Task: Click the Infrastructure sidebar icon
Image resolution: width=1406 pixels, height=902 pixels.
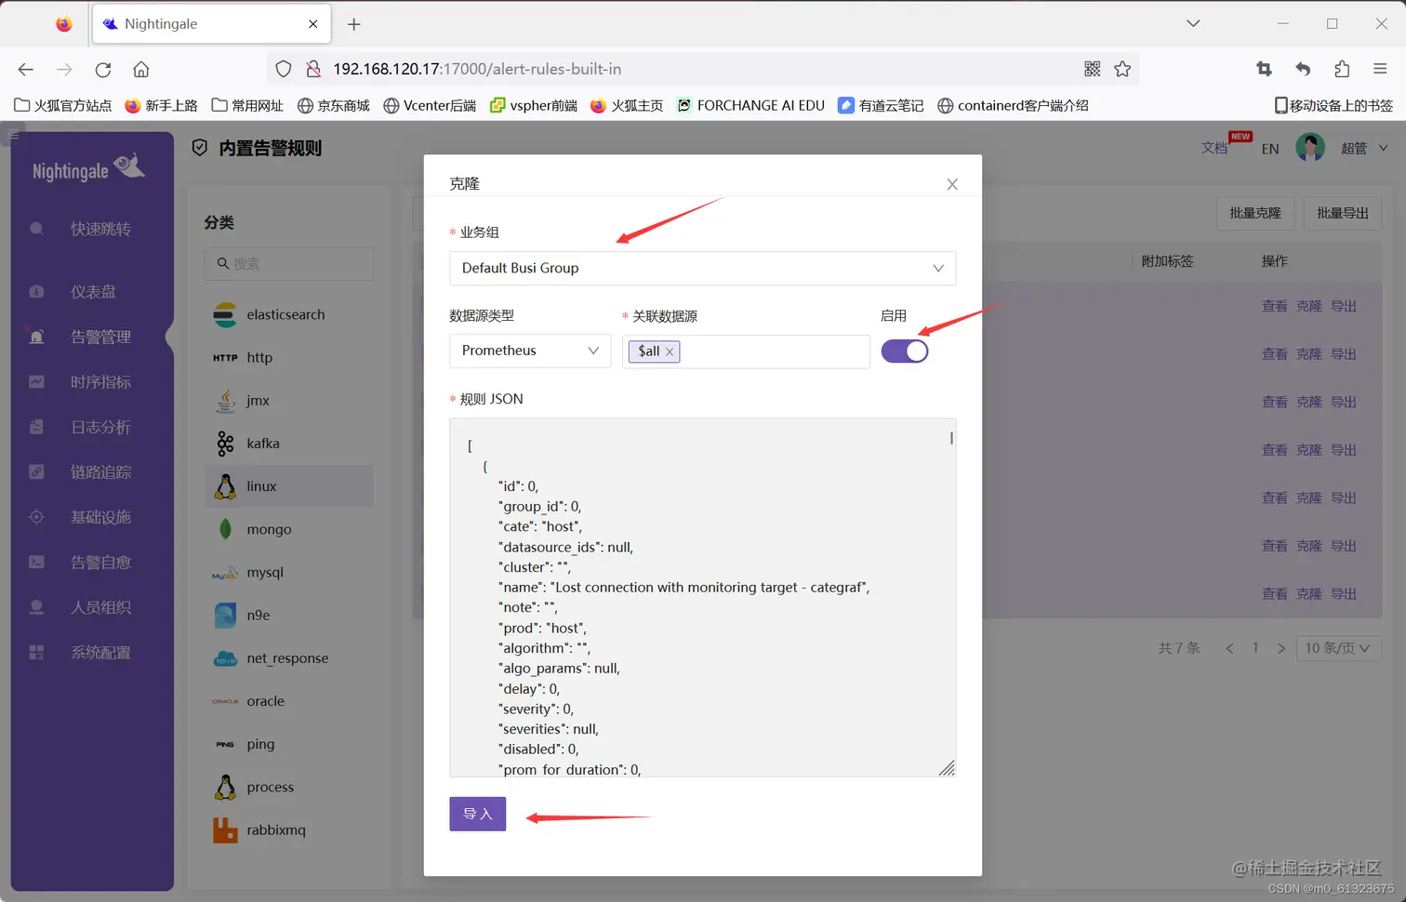Action: coord(36,517)
